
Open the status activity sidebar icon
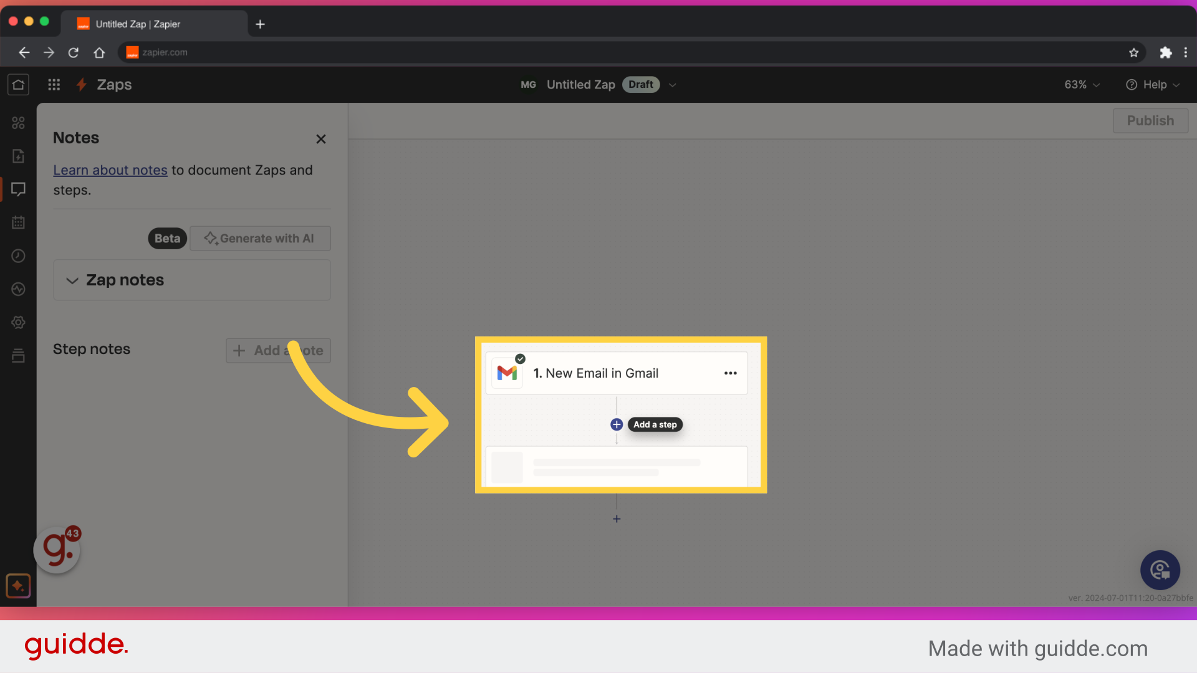click(18, 289)
